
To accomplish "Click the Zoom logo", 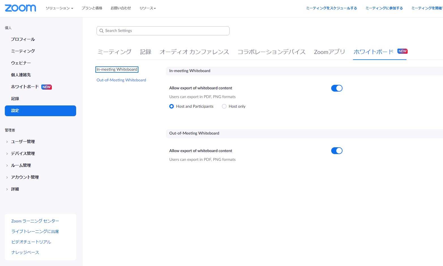I will pos(20,8).
